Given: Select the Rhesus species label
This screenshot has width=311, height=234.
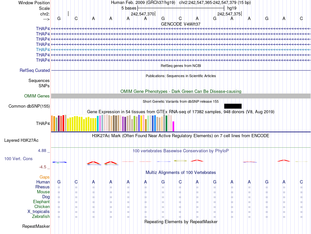Looking at the screenshot, I should pos(43,187).
